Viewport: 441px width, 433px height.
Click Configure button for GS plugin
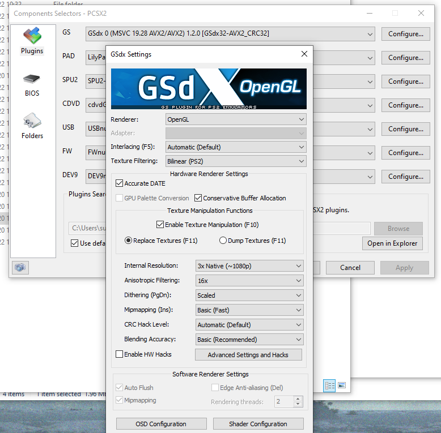[405, 34]
